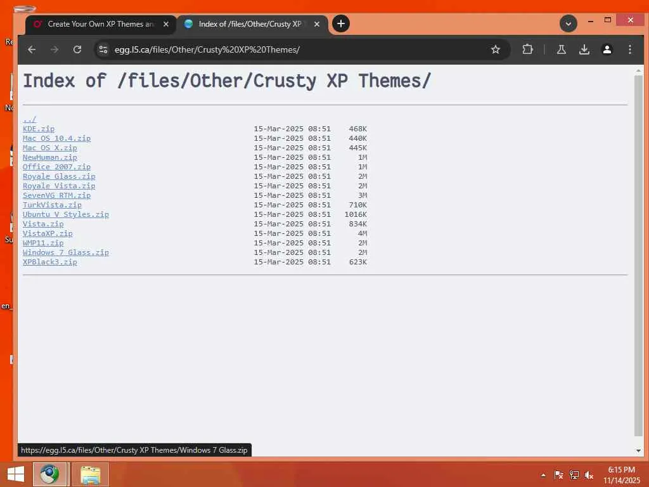Open File Explorer from the taskbar
The image size is (649, 487).
pos(90,474)
